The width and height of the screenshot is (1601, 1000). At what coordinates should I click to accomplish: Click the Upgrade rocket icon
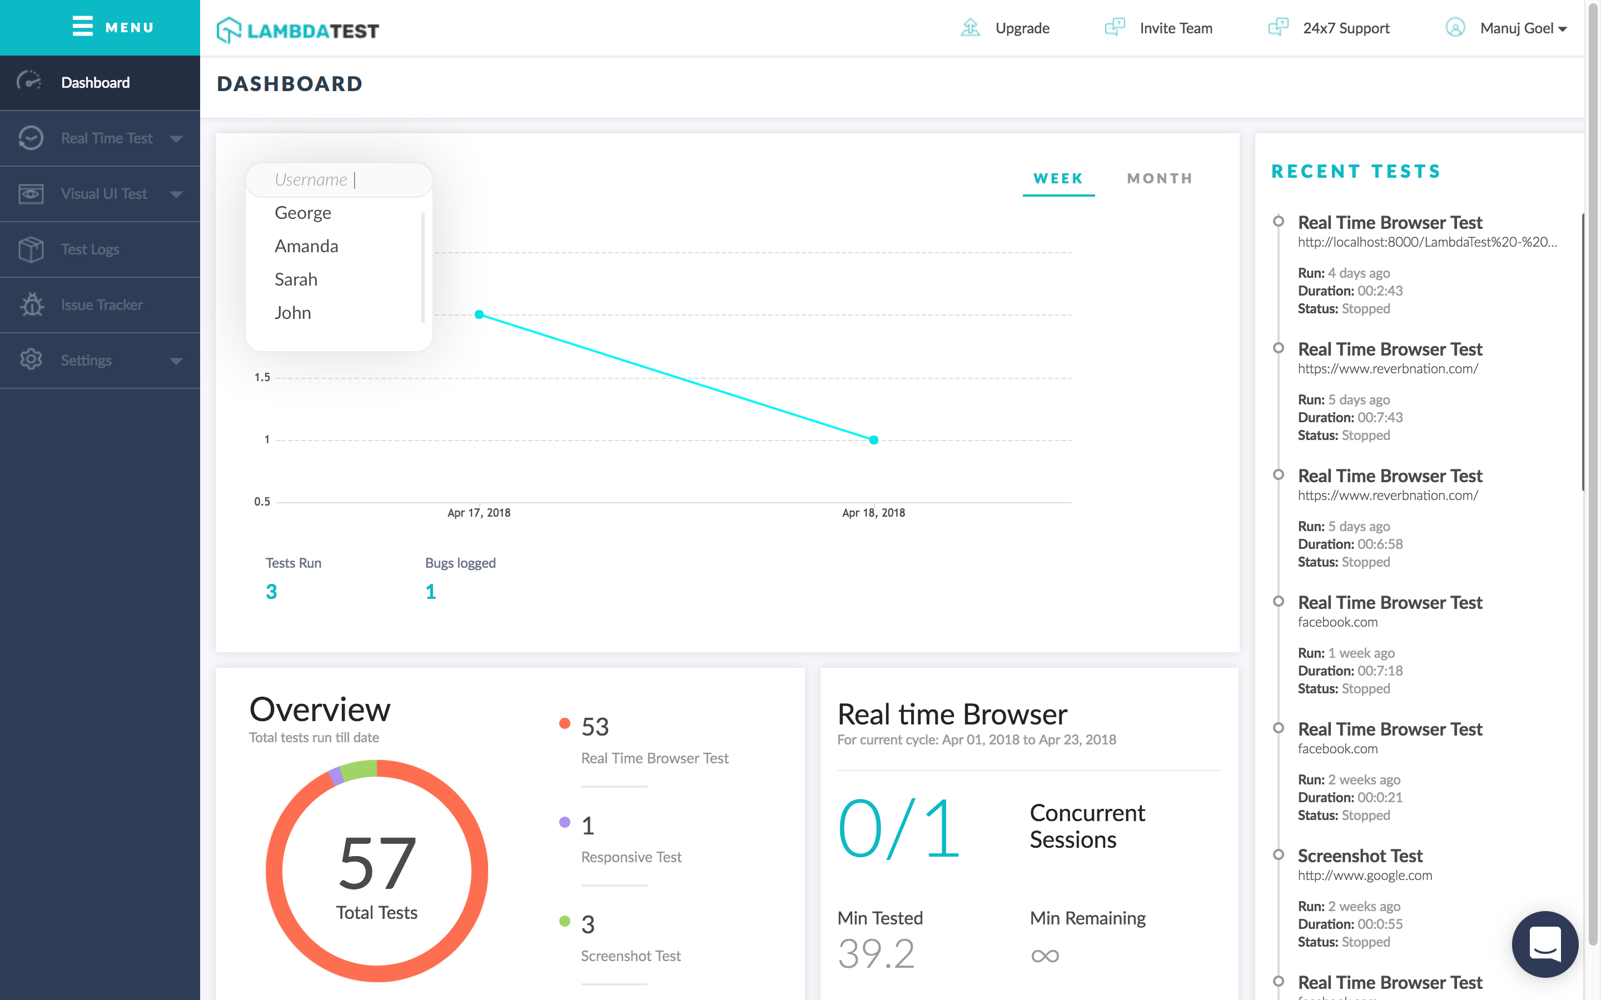point(970,28)
